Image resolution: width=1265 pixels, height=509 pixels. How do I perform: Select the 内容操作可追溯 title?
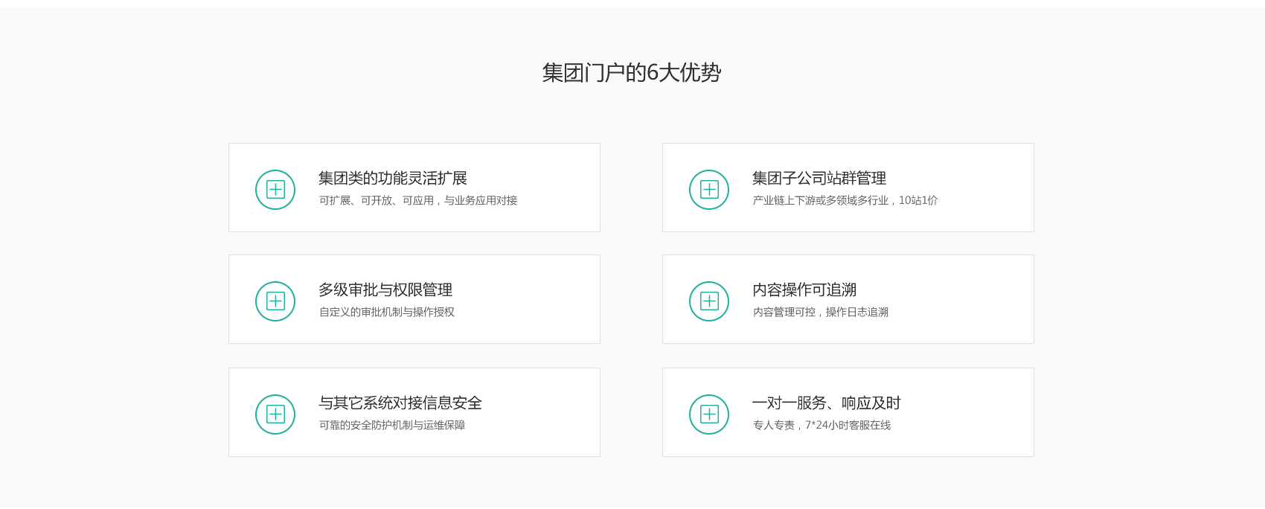tap(804, 290)
